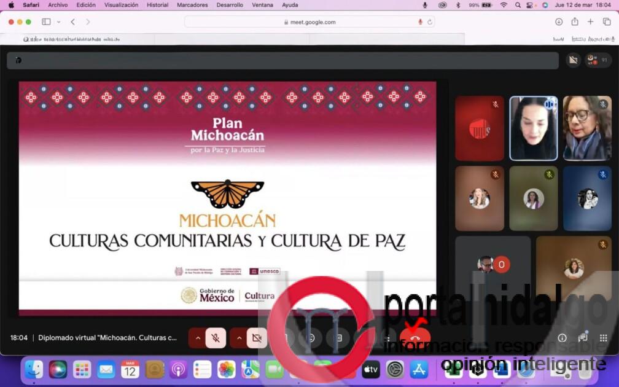Viewport: 619px width, 387px height.
Task: Open the participants count badge showing 91
Action: point(598,60)
